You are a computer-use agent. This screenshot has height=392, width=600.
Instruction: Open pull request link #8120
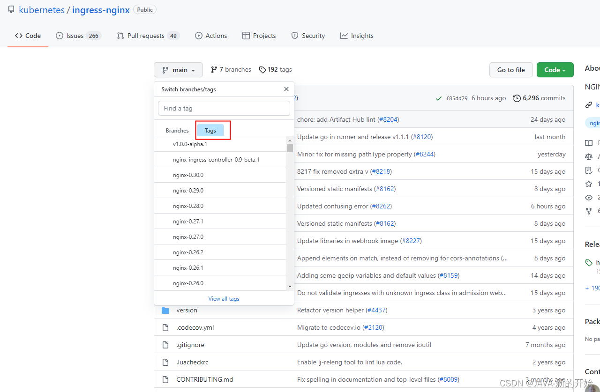(422, 137)
